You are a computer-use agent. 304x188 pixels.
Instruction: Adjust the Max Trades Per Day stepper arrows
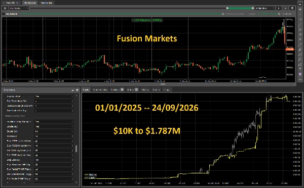click(72, 111)
